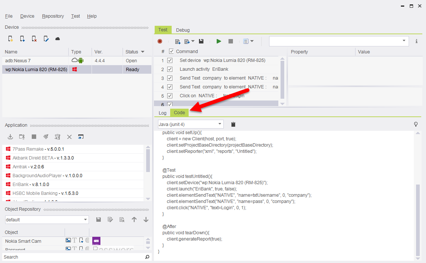Click the install application download icon

pos(10,137)
